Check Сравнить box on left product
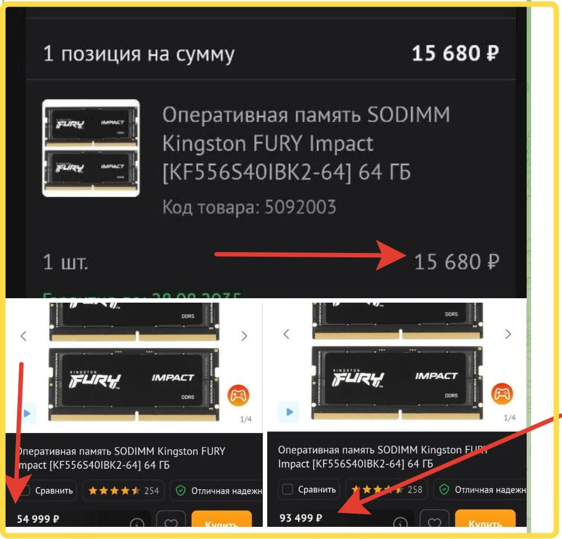562x539 pixels. [x=25, y=490]
